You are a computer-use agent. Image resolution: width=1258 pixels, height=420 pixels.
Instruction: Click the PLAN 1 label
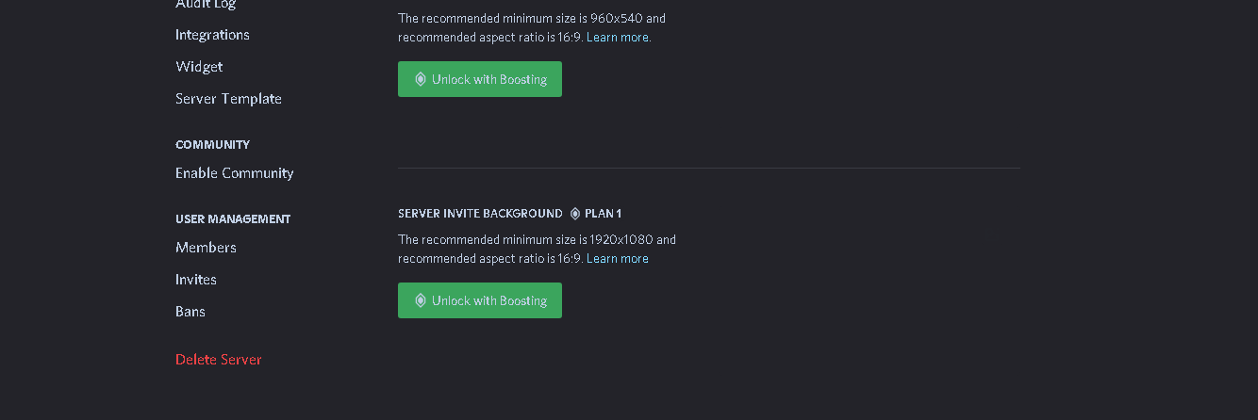[603, 214]
